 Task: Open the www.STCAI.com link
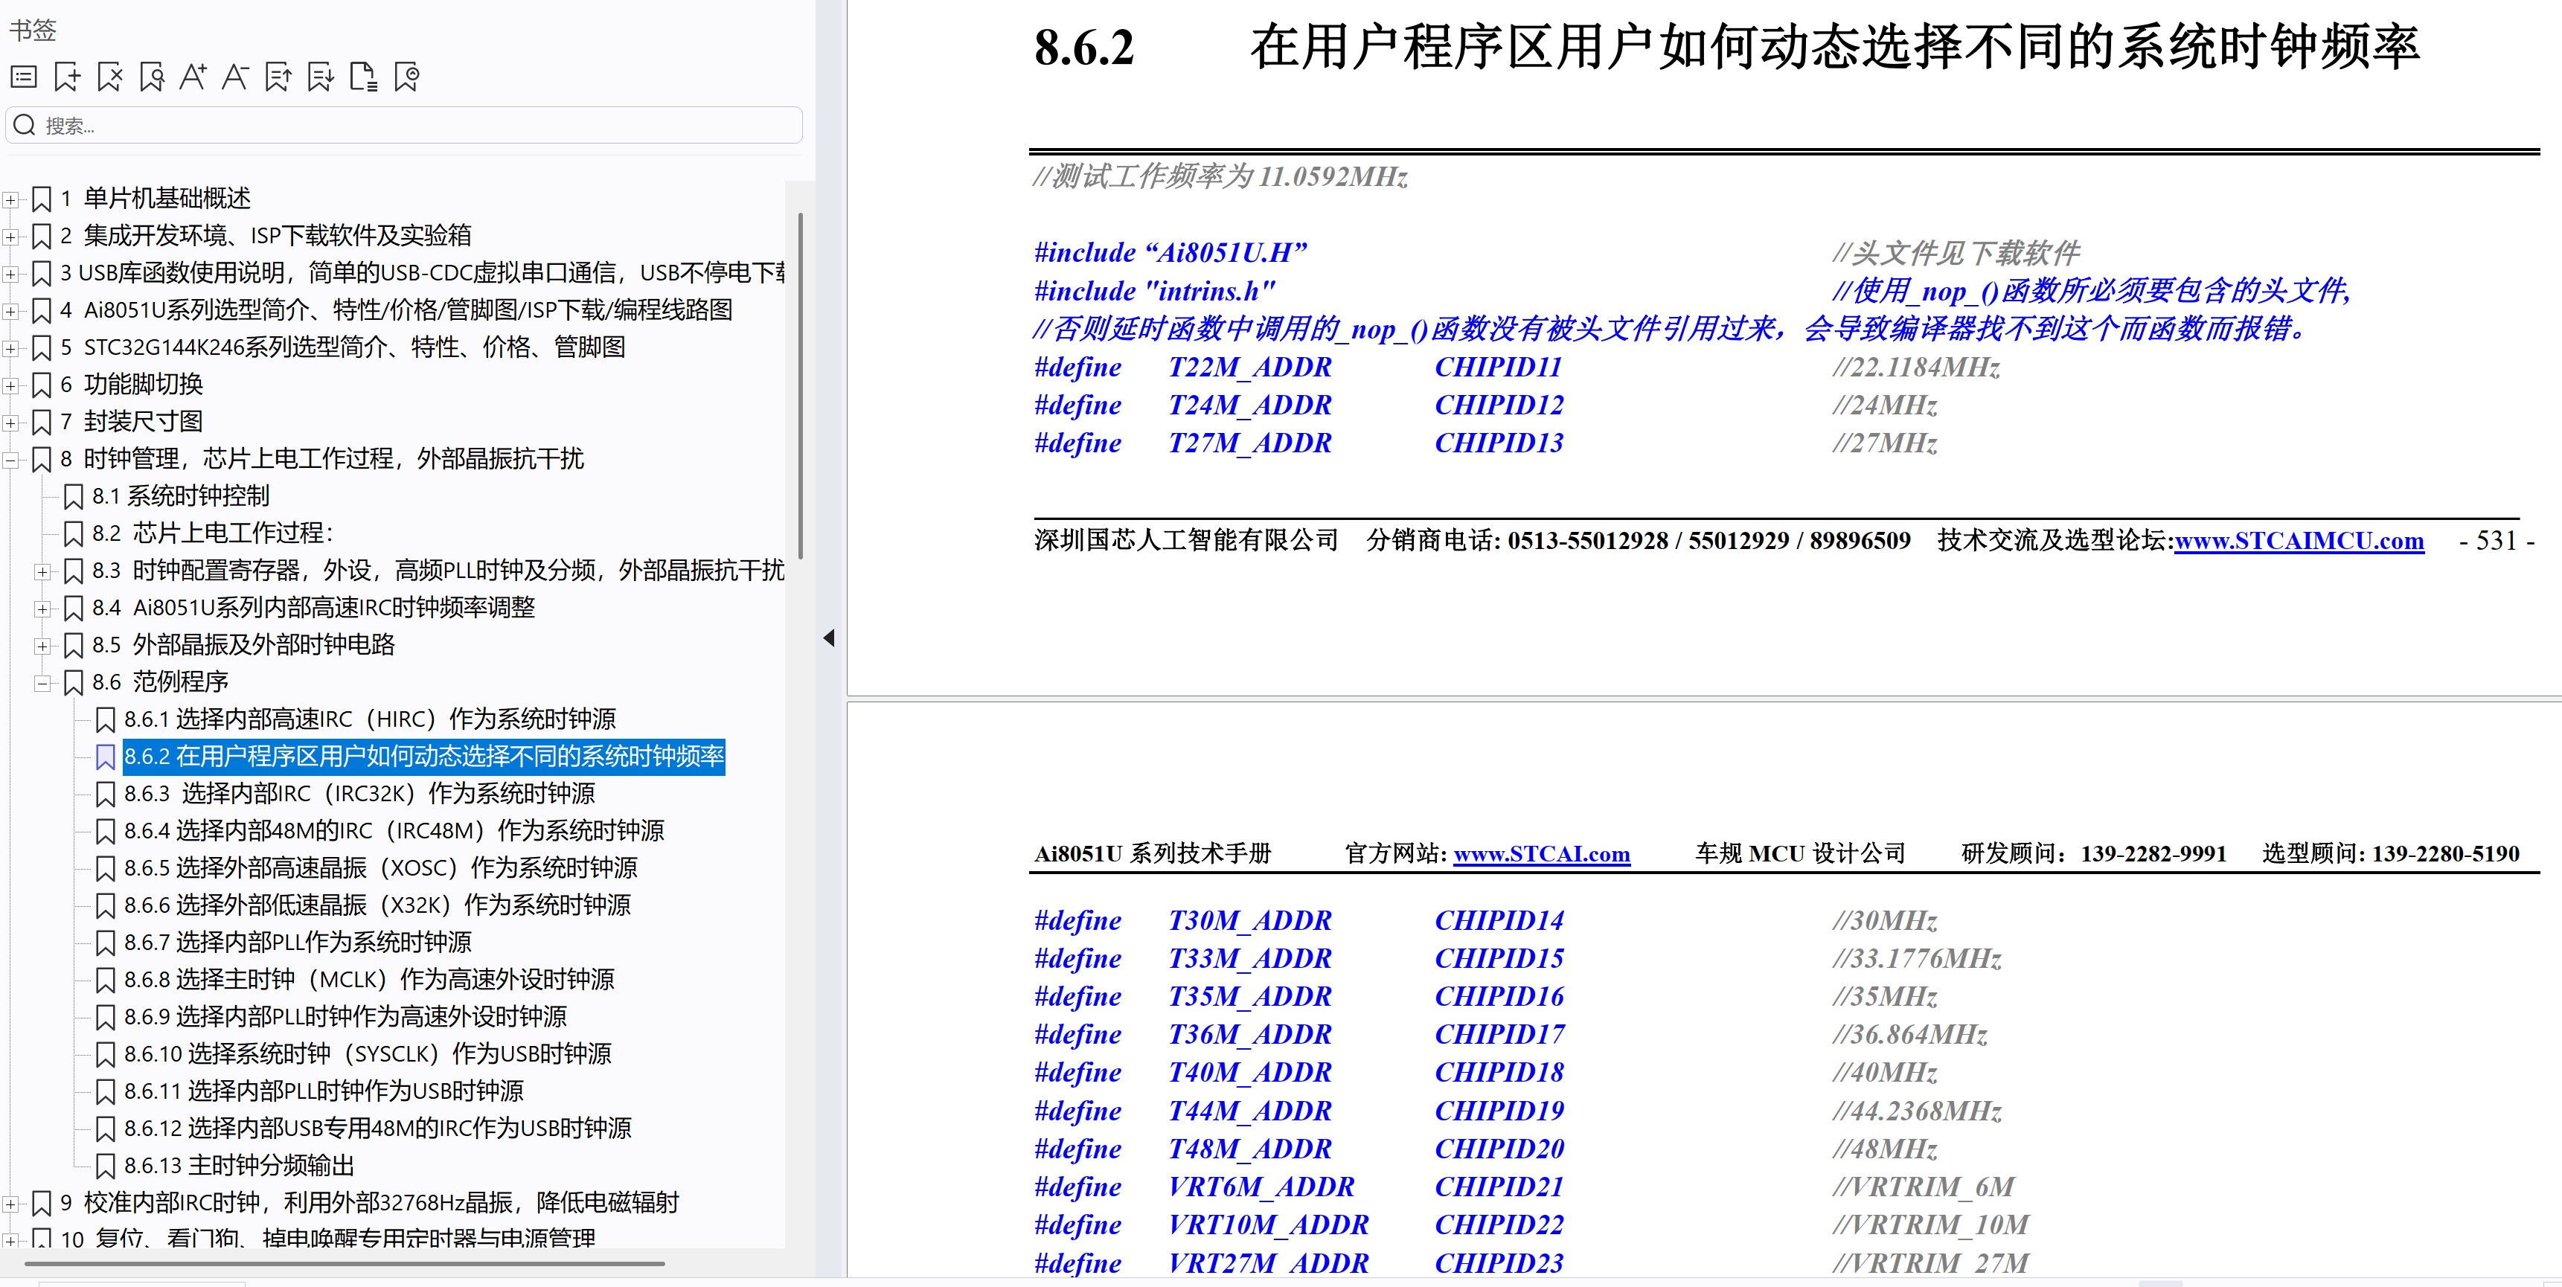pos(1540,853)
